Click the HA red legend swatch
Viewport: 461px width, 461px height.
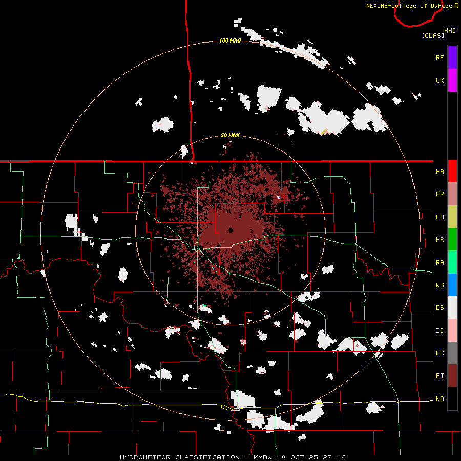(x=452, y=171)
